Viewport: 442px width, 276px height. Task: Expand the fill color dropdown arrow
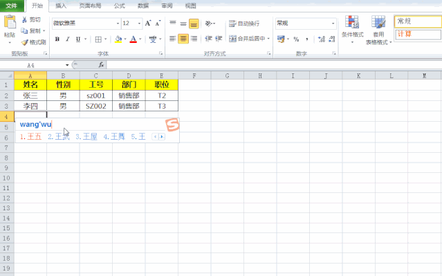click(125, 39)
